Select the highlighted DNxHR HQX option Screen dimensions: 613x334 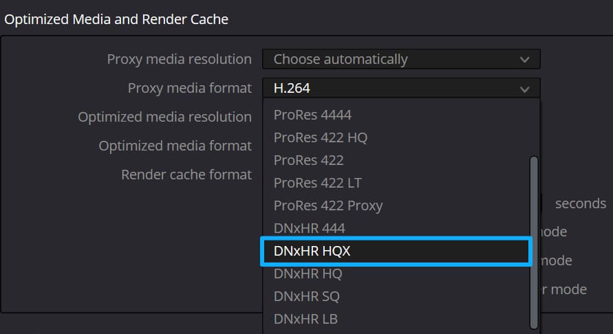396,251
